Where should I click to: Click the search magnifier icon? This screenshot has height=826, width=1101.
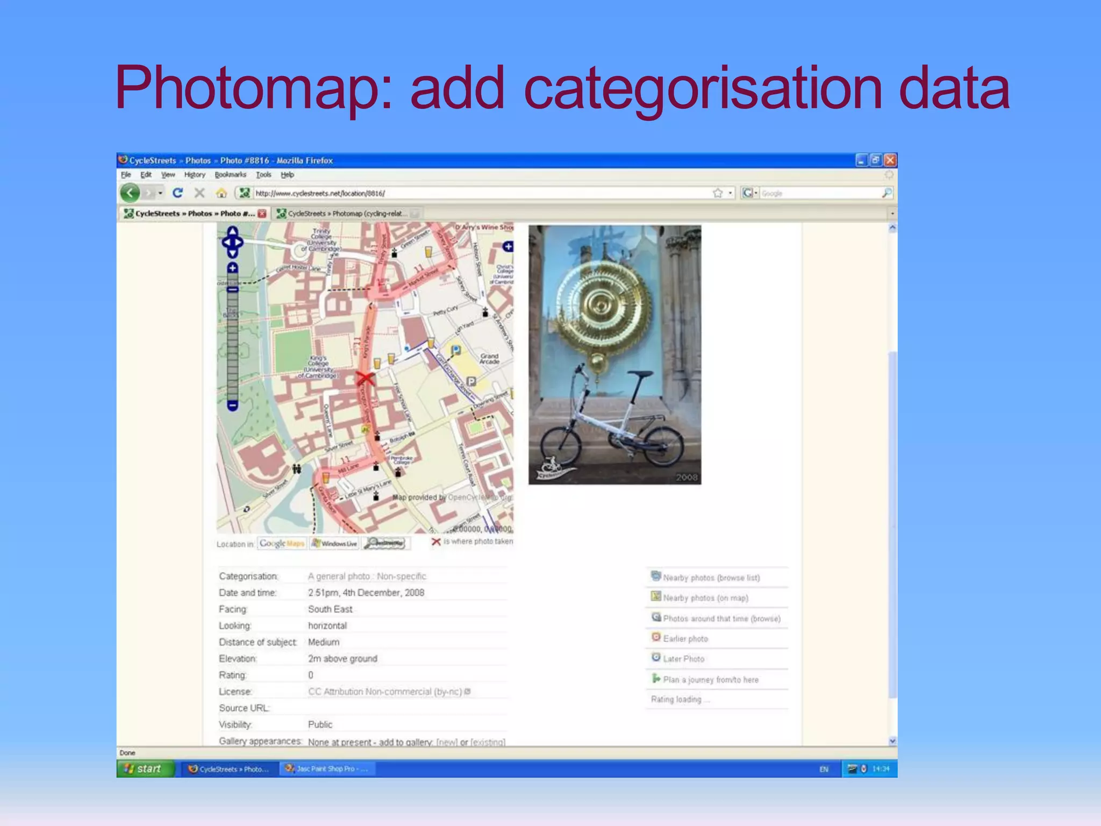point(887,193)
